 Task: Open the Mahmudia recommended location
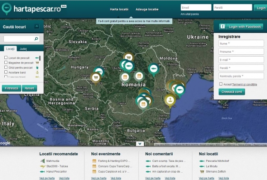[x=53, y=161]
